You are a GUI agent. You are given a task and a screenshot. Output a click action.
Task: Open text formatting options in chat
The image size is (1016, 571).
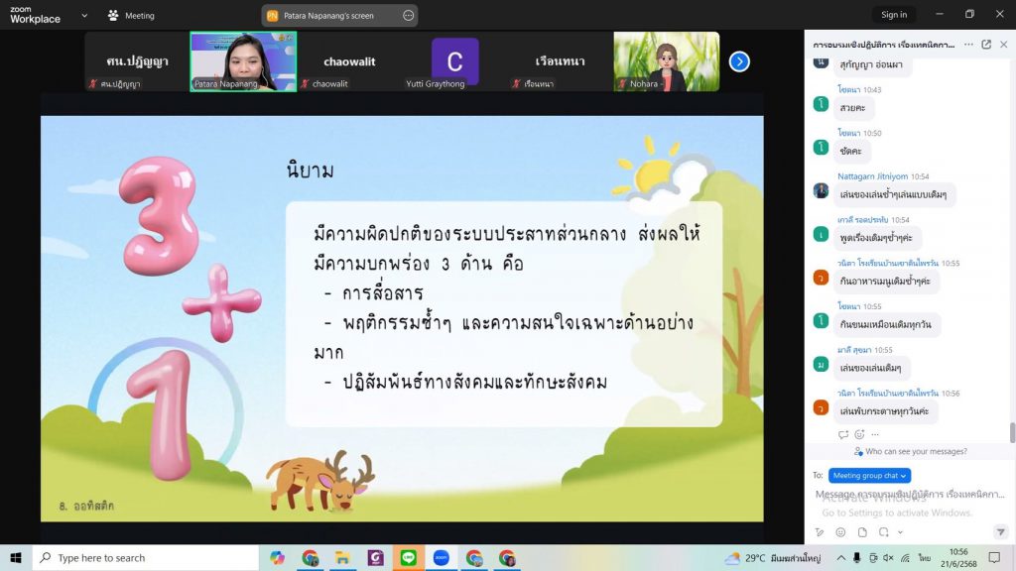pos(820,532)
